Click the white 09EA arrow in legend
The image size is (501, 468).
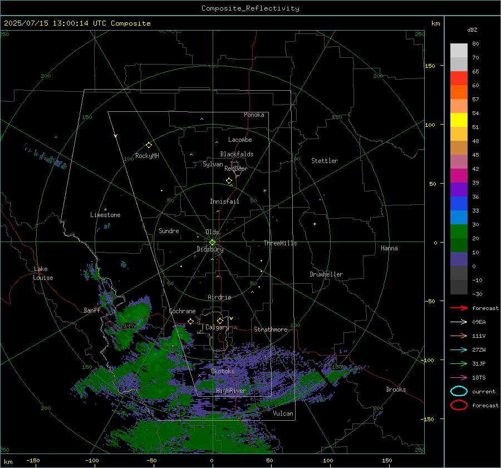click(459, 322)
